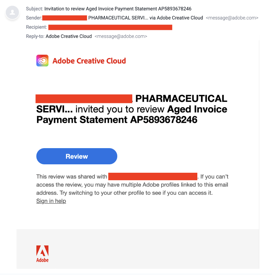Click the Adobe wordmark under footer logo
Image resolution: width=272 pixels, height=275 pixels.
(42, 260)
